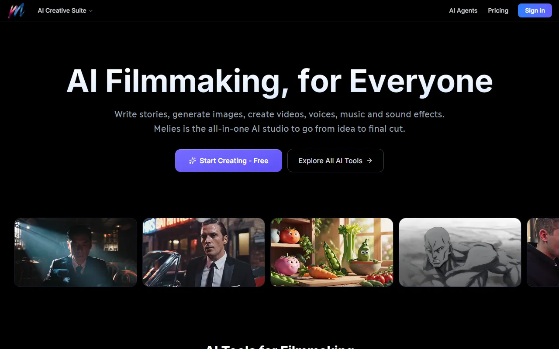559x349 pixels.
Task: Click the partially visible thumbnail at right edge
Action: pos(543,252)
